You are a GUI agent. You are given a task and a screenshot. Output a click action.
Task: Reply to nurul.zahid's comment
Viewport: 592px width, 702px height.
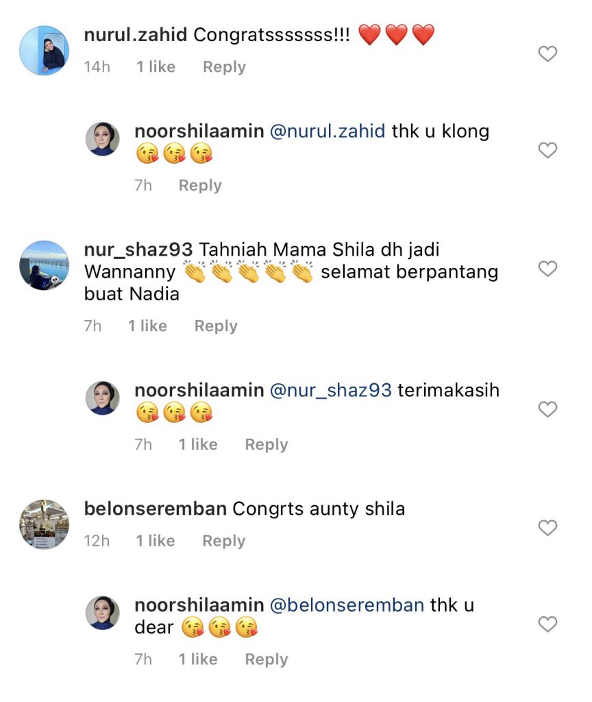coord(224,67)
